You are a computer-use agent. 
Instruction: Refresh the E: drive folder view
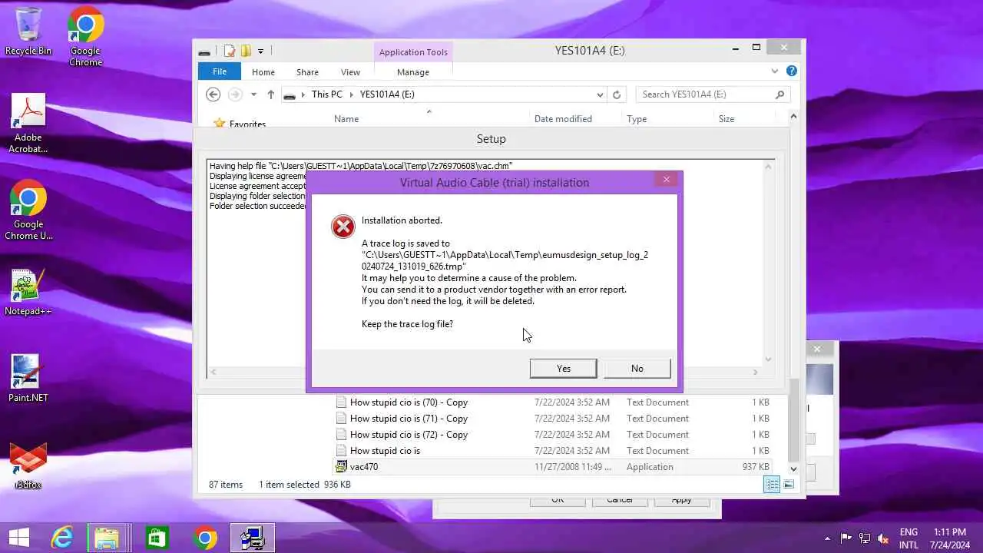point(616,94)
